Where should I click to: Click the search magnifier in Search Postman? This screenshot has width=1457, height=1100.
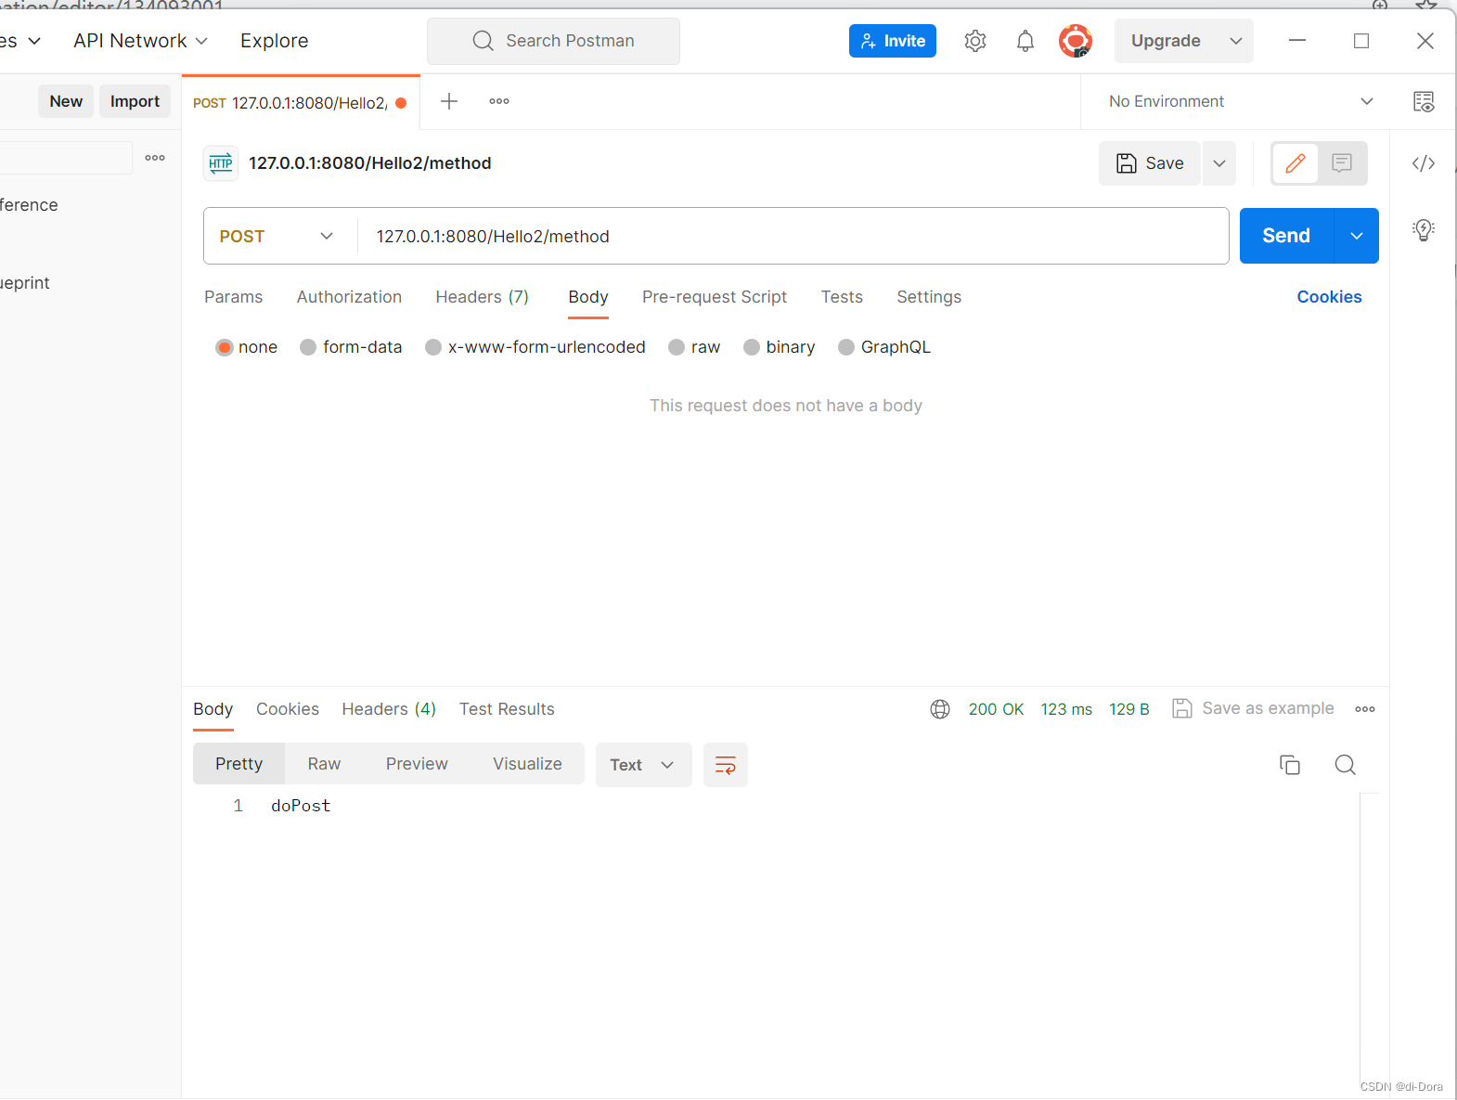(483, 41)
